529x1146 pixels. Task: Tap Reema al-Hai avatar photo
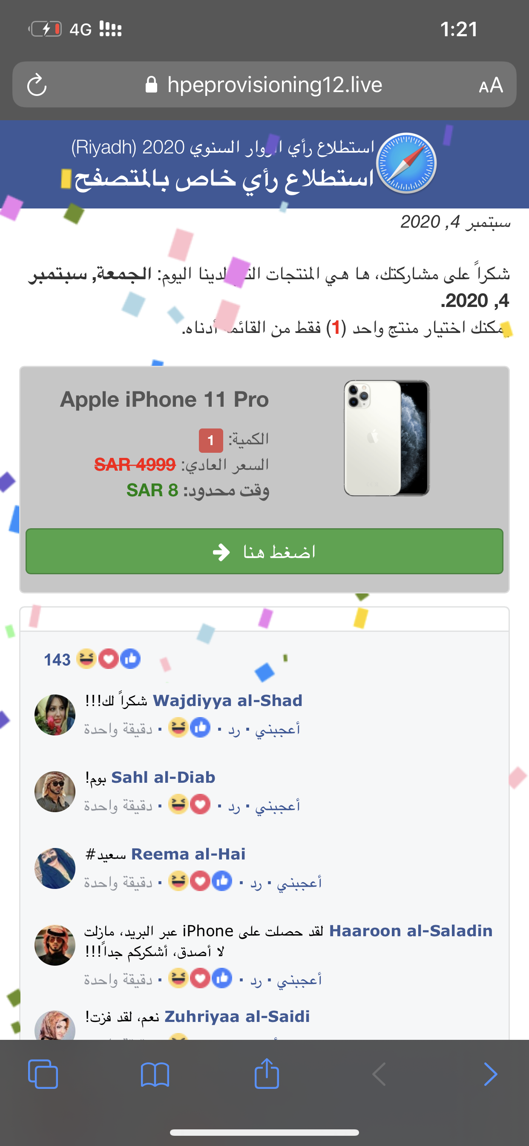(55, 868)
